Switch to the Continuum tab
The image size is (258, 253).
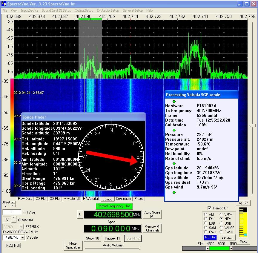tap(123, 199)
